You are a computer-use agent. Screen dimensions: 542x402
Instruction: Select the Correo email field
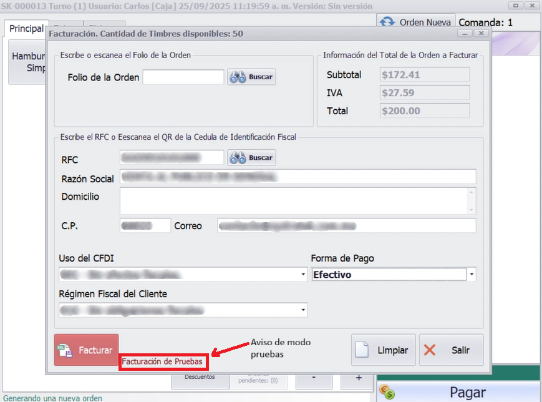coord(346,225)
